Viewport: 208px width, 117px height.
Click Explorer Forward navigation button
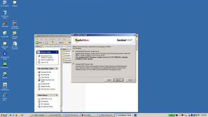(46, 43)
